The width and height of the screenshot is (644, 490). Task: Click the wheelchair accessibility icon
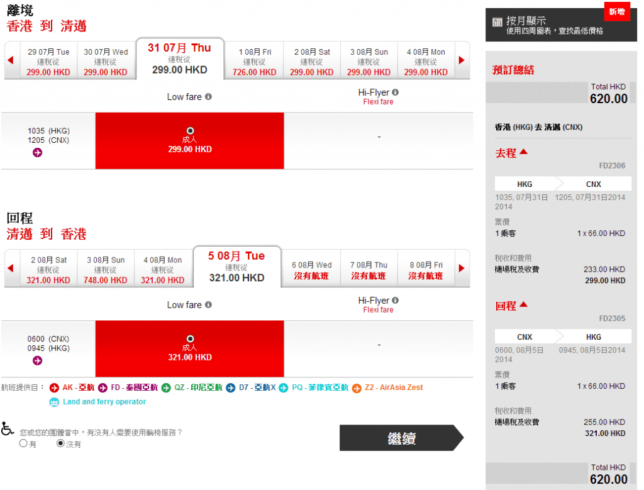click(8, 429)
